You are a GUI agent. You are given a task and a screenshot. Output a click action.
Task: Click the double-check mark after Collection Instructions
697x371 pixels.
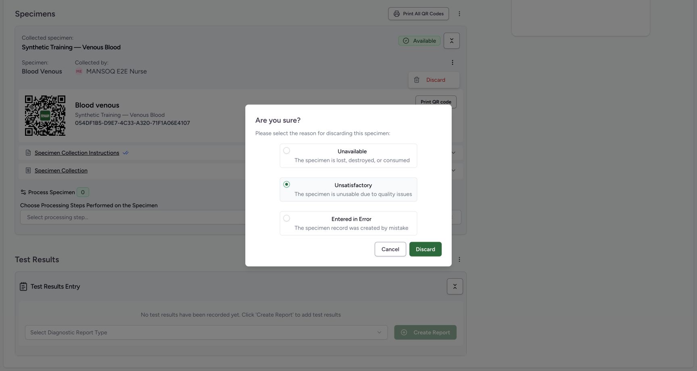point(125,153)
